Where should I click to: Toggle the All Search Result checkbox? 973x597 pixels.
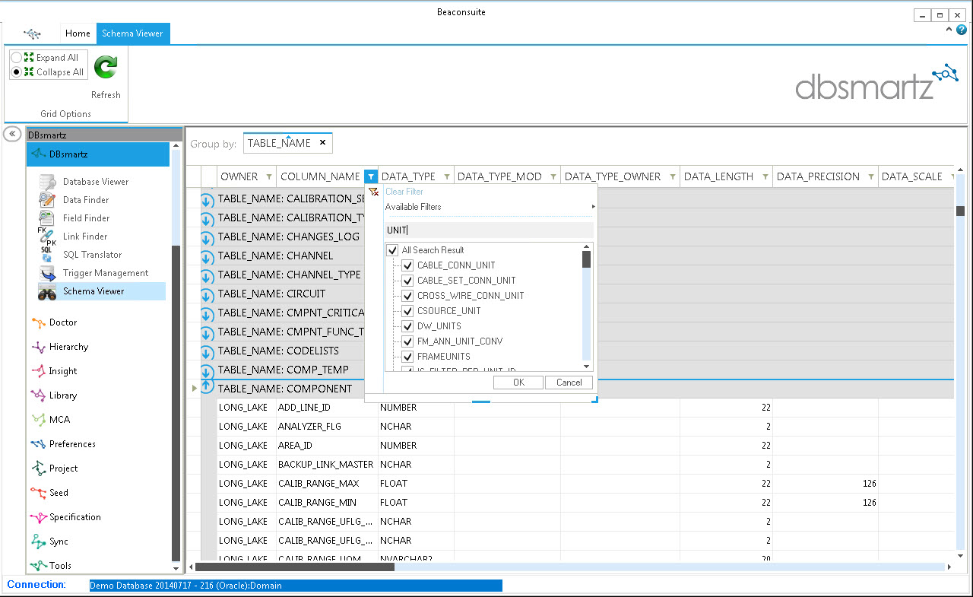point(393,250)
